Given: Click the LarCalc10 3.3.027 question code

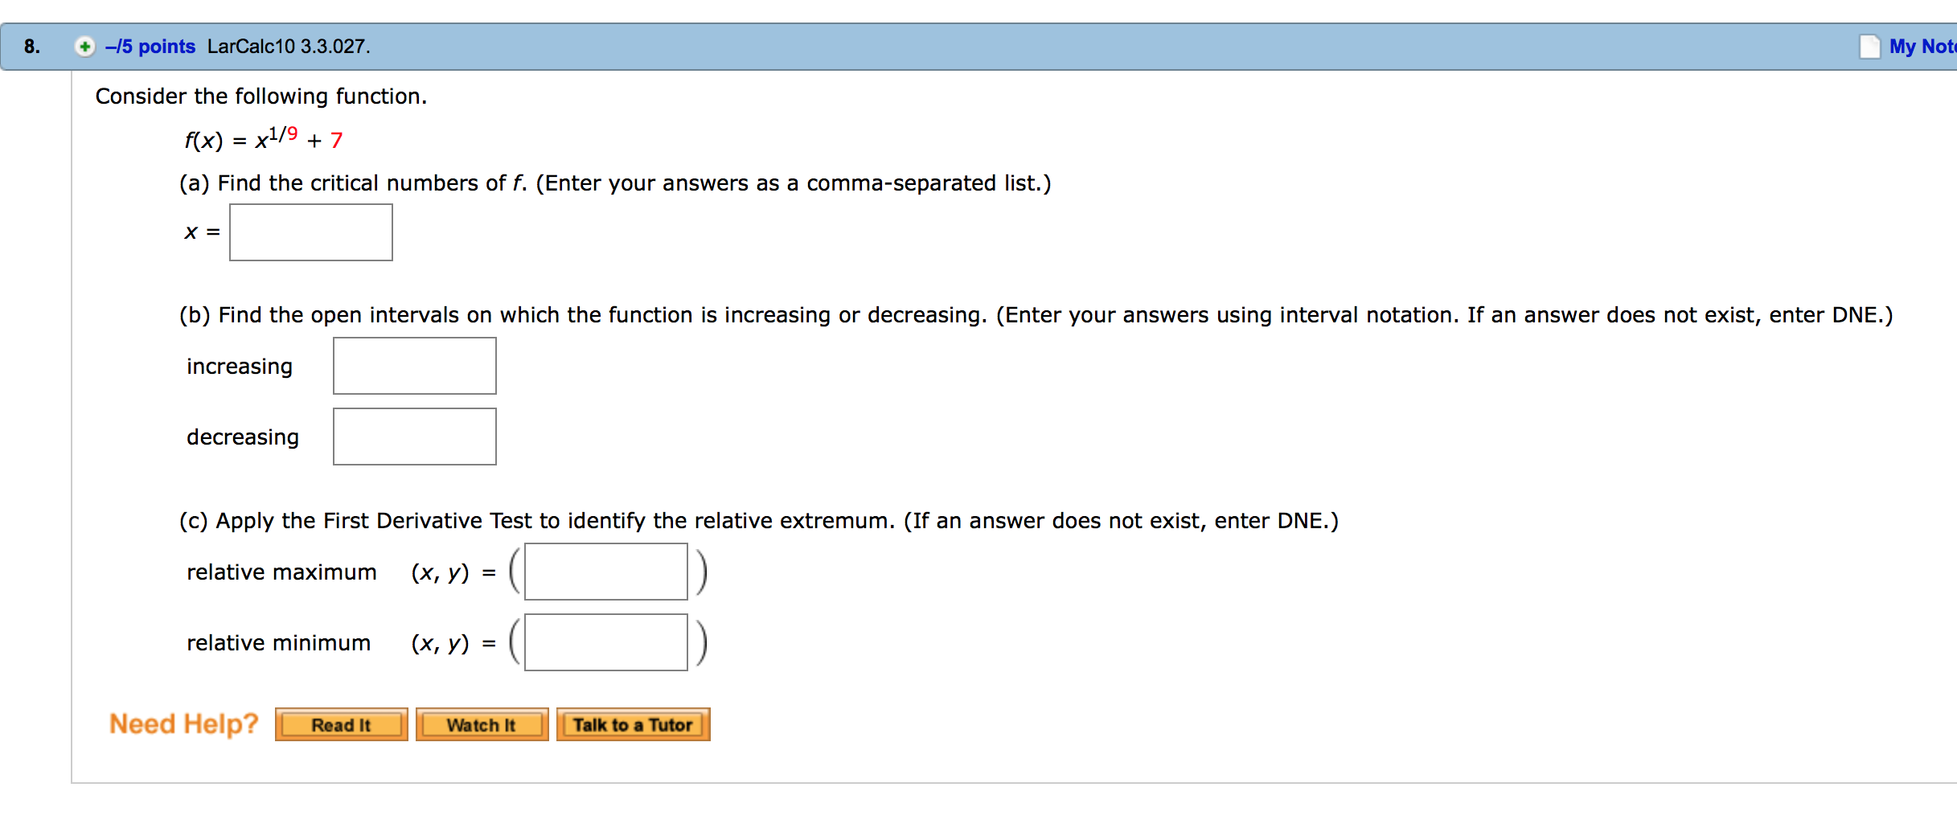Looking at the screenshot, I should tap(289, 47).
